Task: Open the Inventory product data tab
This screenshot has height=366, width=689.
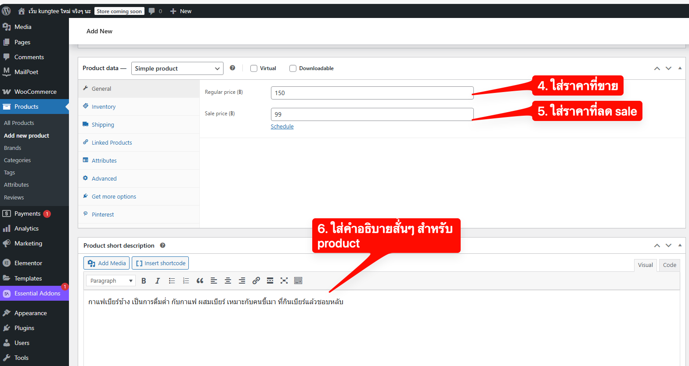Action: [104, 107]
